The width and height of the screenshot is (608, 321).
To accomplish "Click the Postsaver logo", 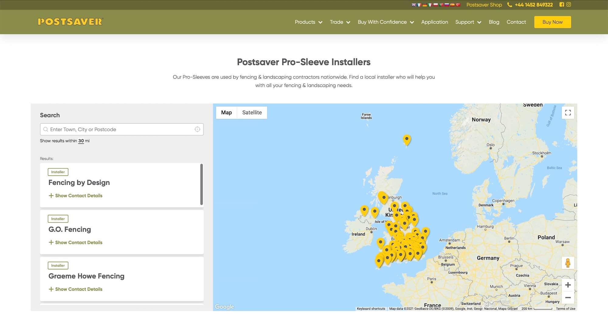I will click(x=71, y=22).
